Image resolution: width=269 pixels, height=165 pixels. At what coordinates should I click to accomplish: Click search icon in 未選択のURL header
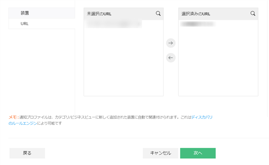tap(158, 13)
